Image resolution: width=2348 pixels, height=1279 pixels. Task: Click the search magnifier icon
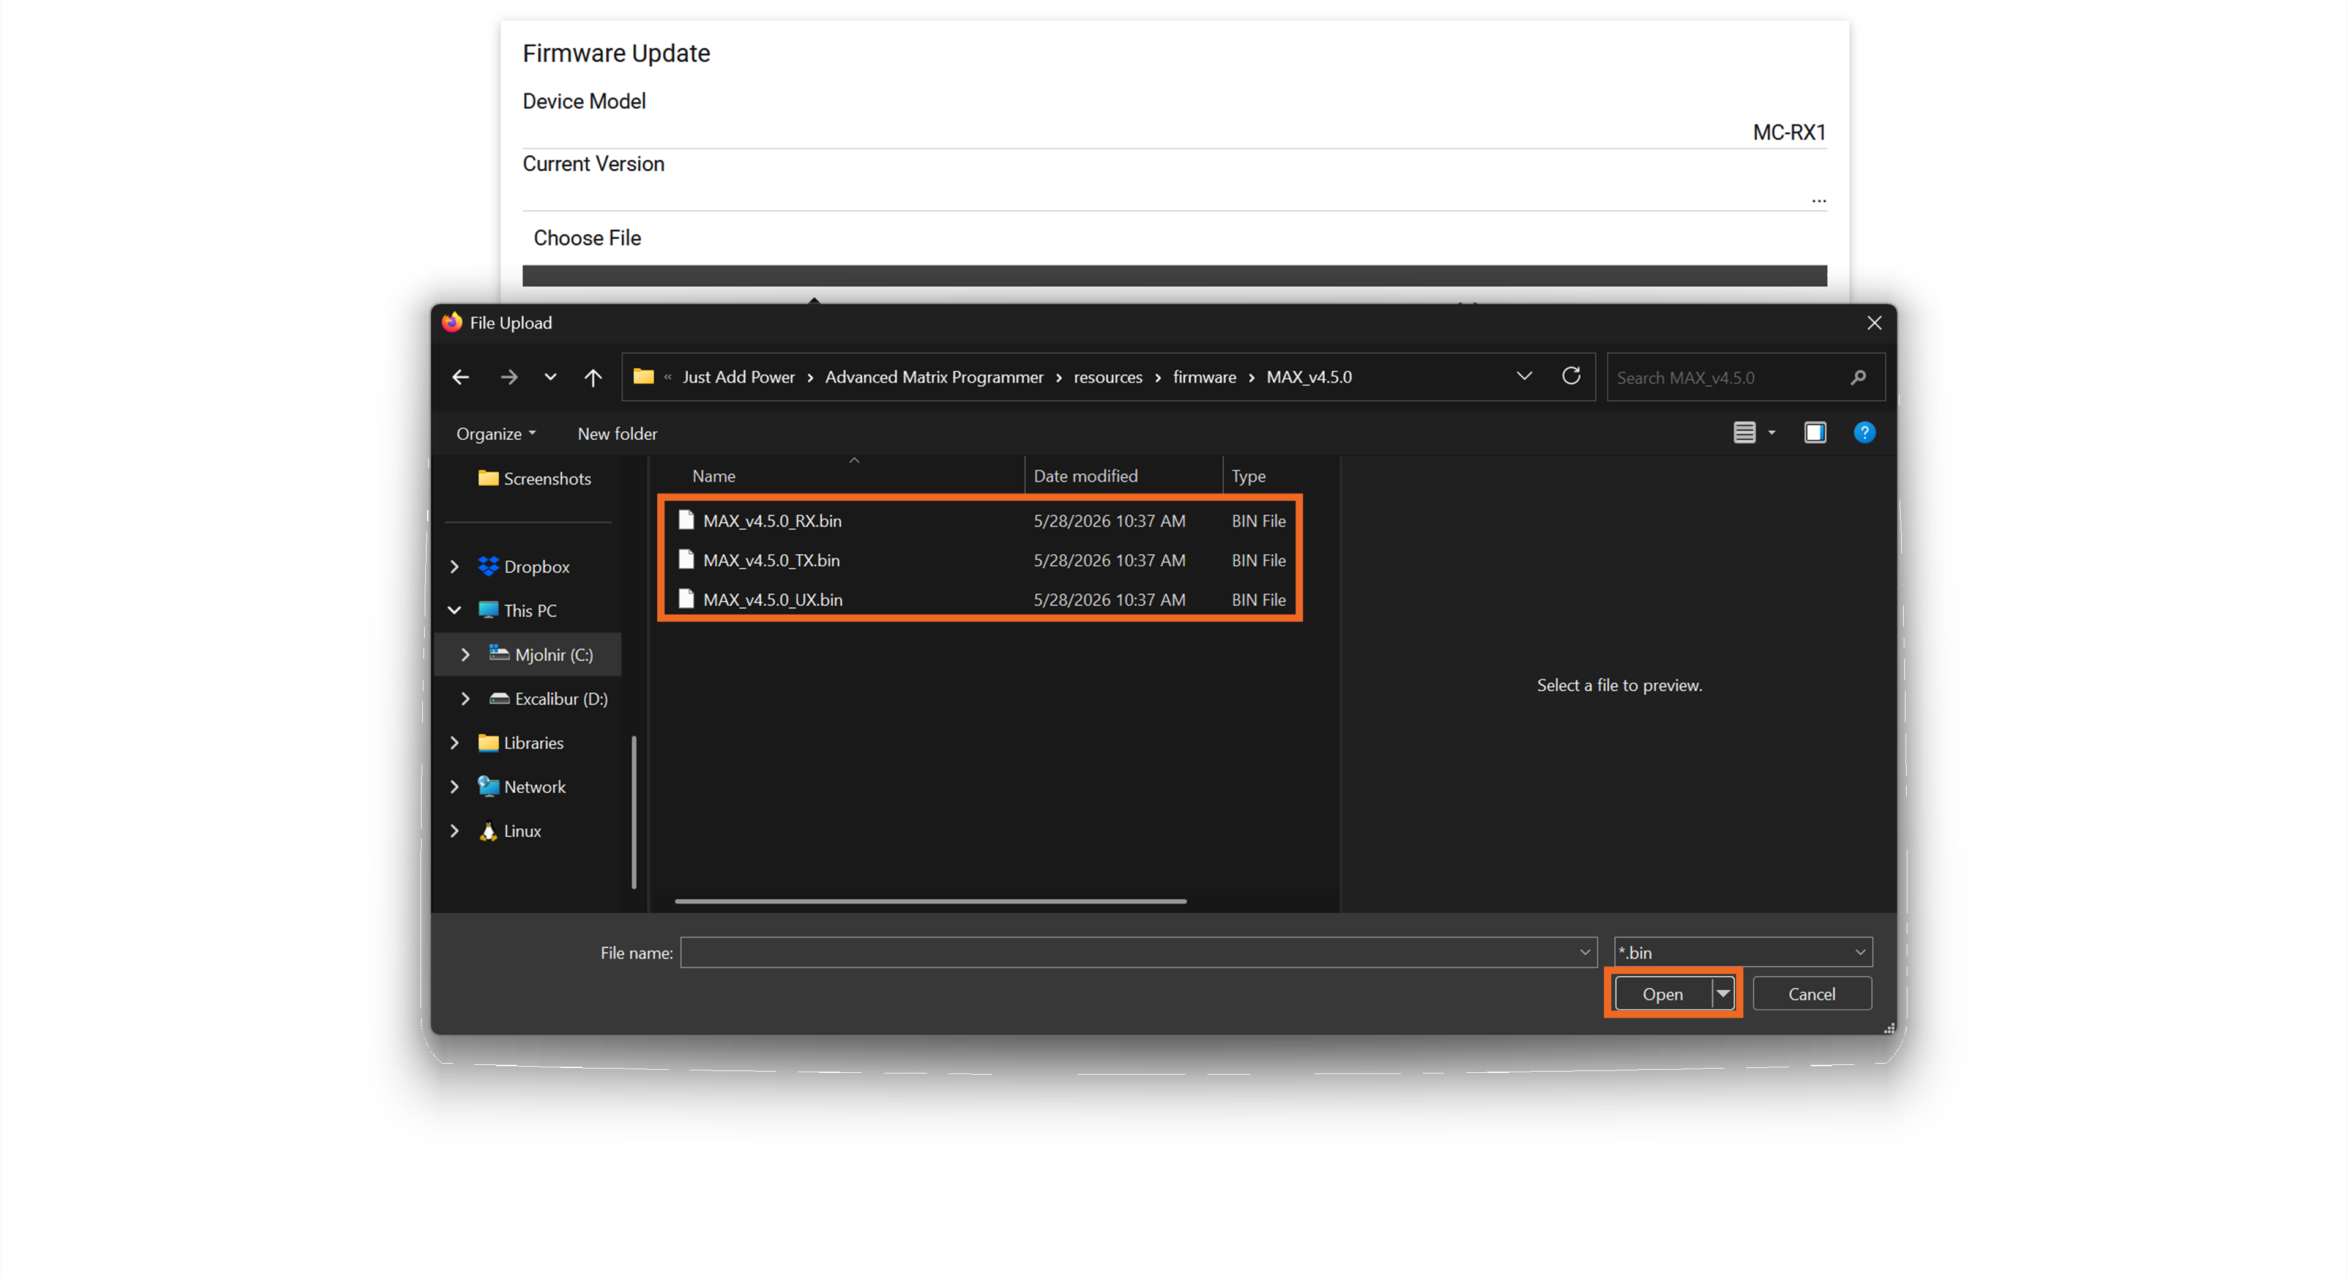tap(1858, 377)
